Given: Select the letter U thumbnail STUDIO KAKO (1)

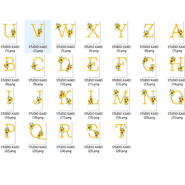Looking at the screenshot, I should (10, 32).
